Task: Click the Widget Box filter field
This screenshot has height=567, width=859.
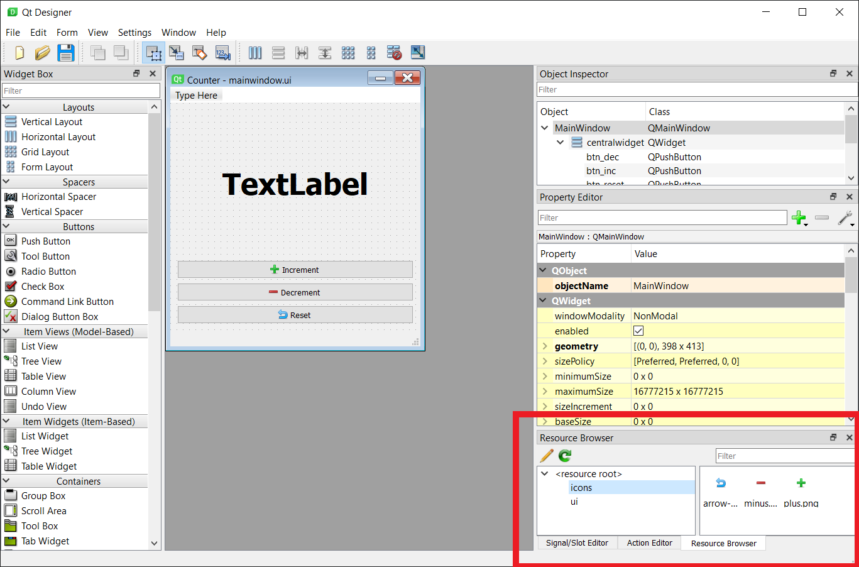Action: click(x=80, y=91)
